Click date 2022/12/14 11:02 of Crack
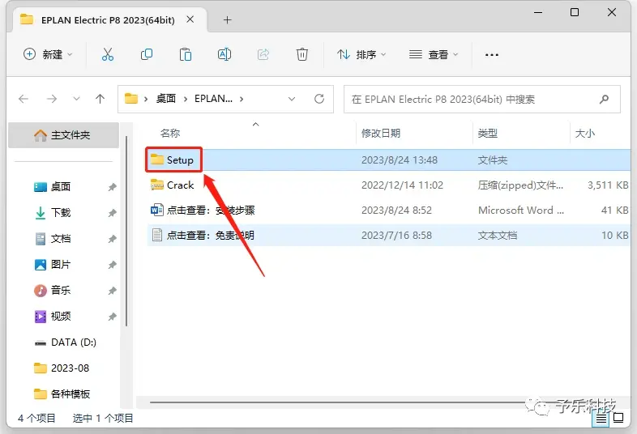 (x=402, y=185)
